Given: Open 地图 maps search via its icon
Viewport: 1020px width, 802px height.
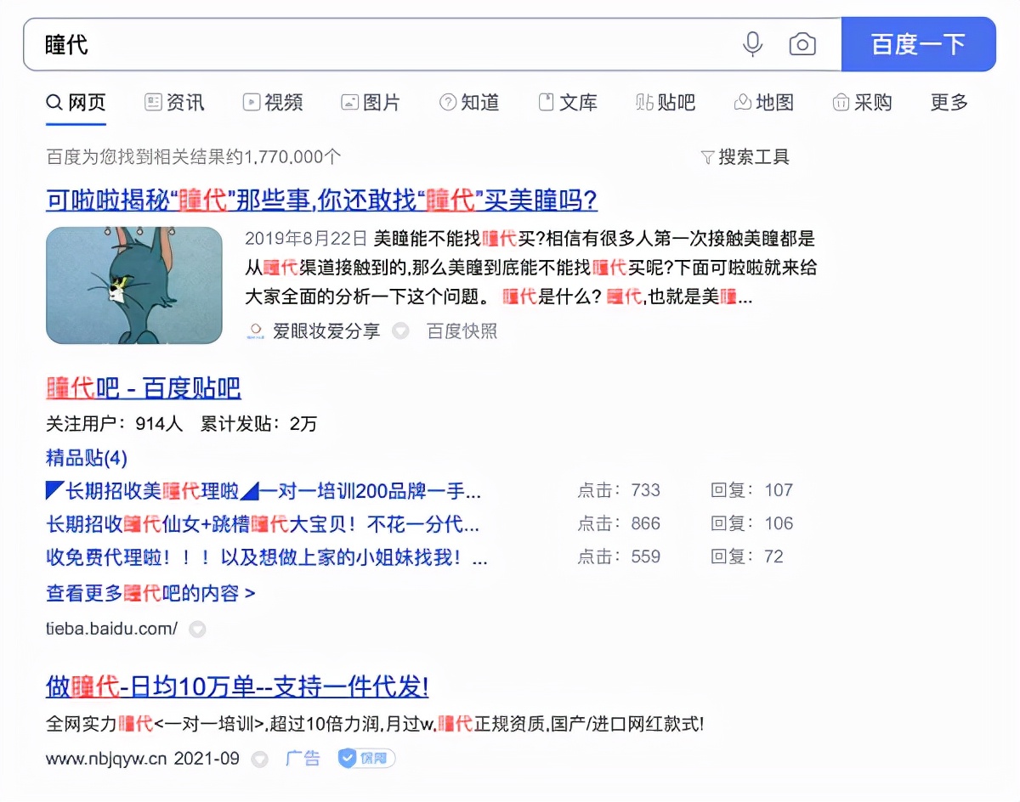Looking at the screenshot, I should (x=743, y=102).
